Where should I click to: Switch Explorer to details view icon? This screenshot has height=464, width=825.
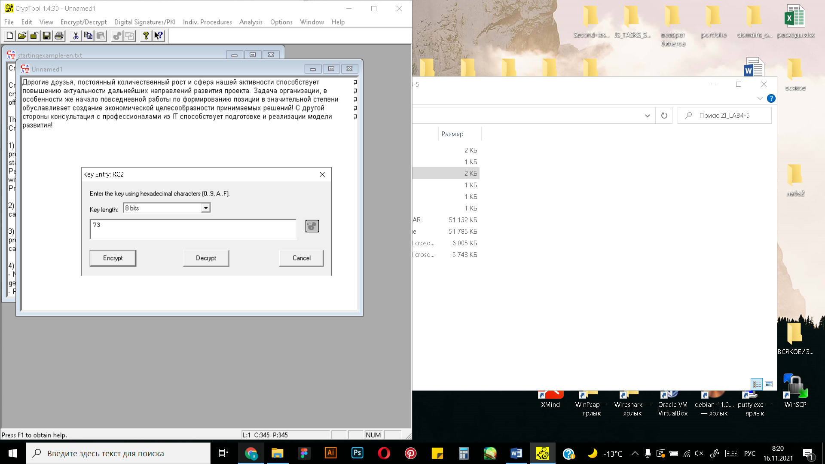click(x=757, y=384)
